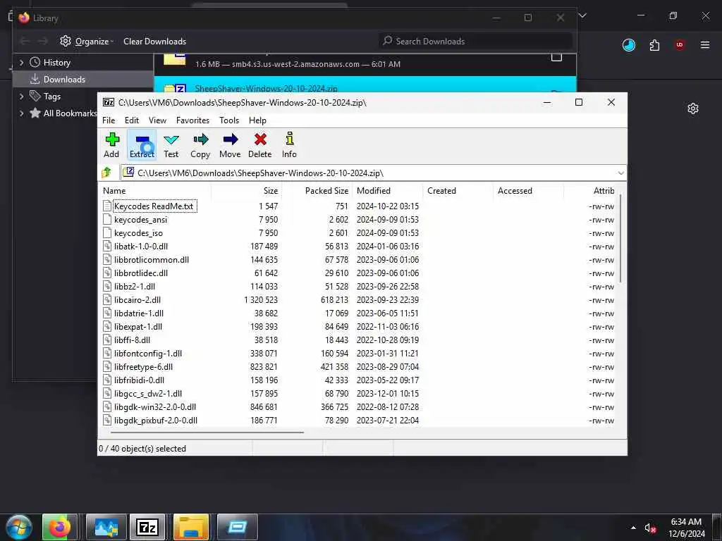This screenshot has width=722, height=541.
Task: Open 7-Zip File menu
Action: [x=109, y=120]
